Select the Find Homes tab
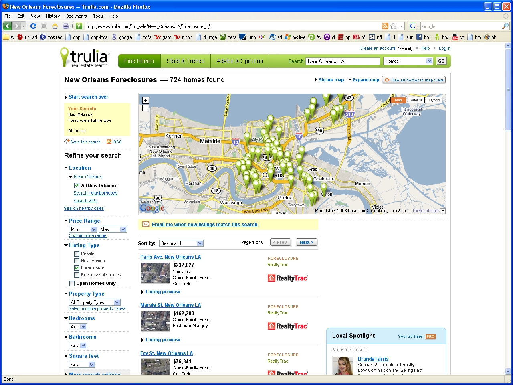The image size is (513, 385). tap(139, 61)
